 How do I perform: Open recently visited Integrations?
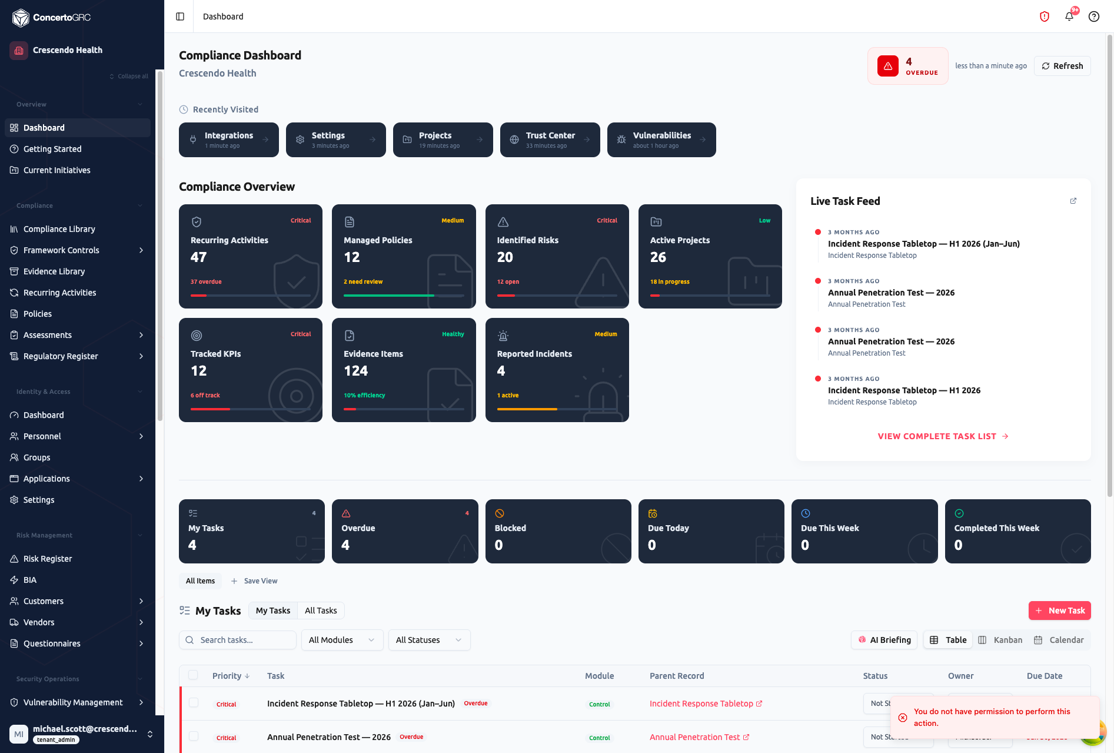(x=229, y=140)
